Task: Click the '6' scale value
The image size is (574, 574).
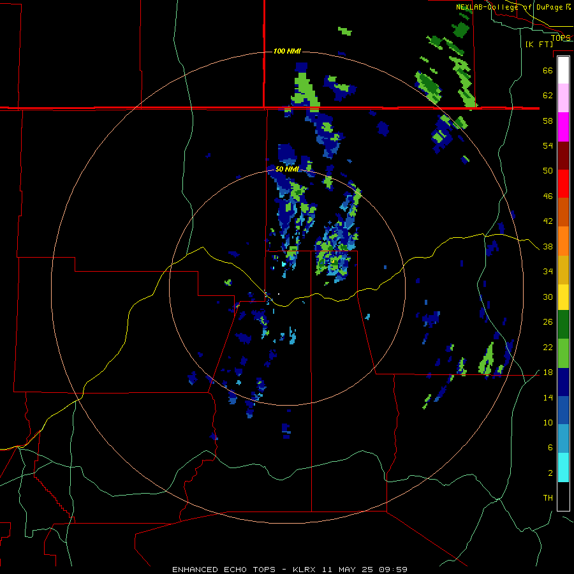Action: point(550,448)
